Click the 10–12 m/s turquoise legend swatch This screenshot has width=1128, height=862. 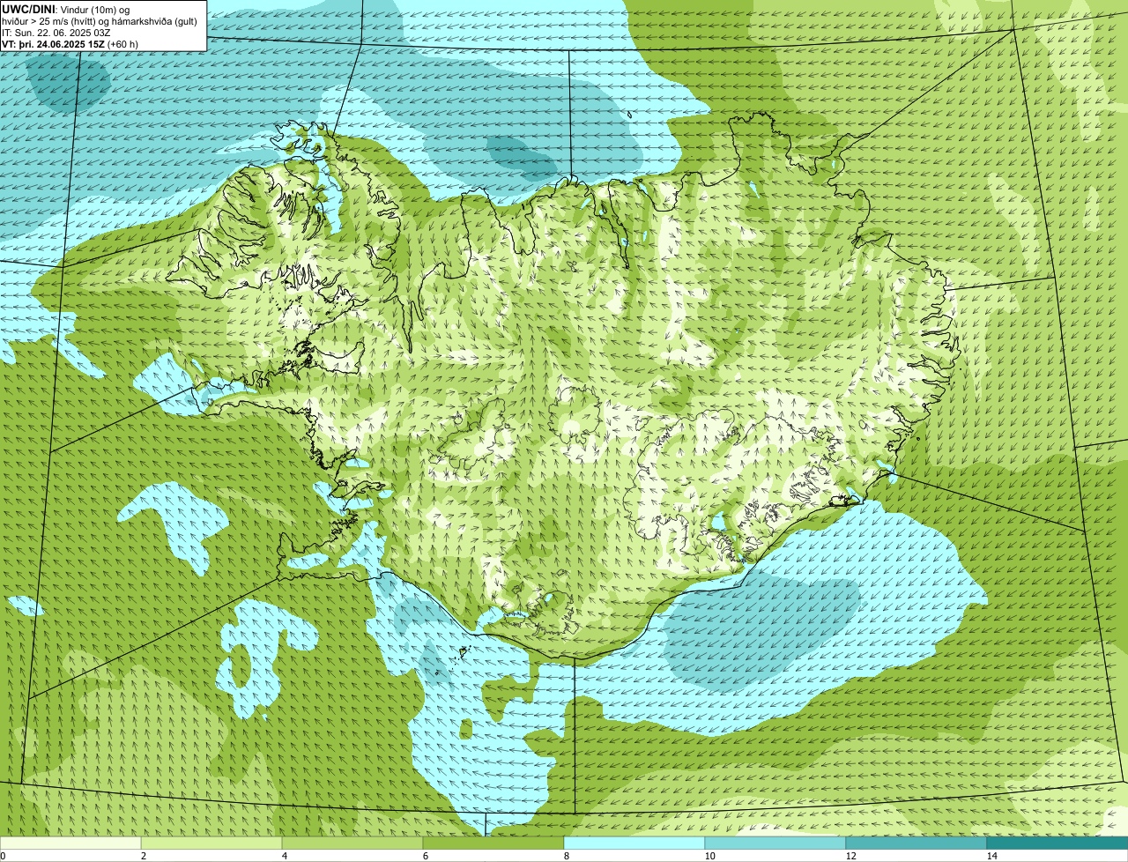tap(775, 843)
